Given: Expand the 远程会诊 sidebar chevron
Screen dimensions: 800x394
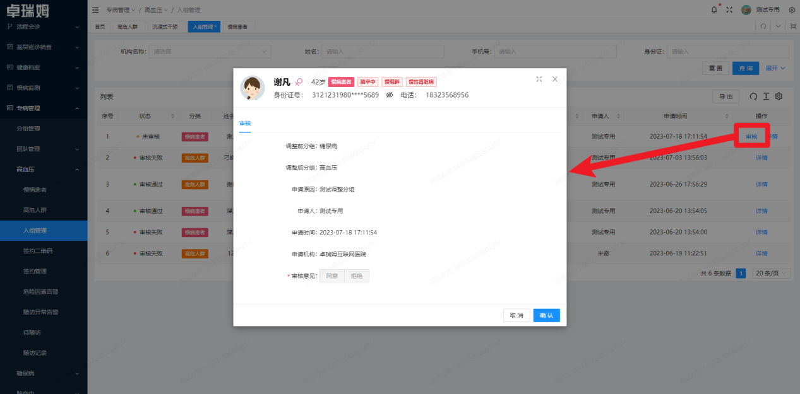Looking at the screenshot, I should coord(77,26).
